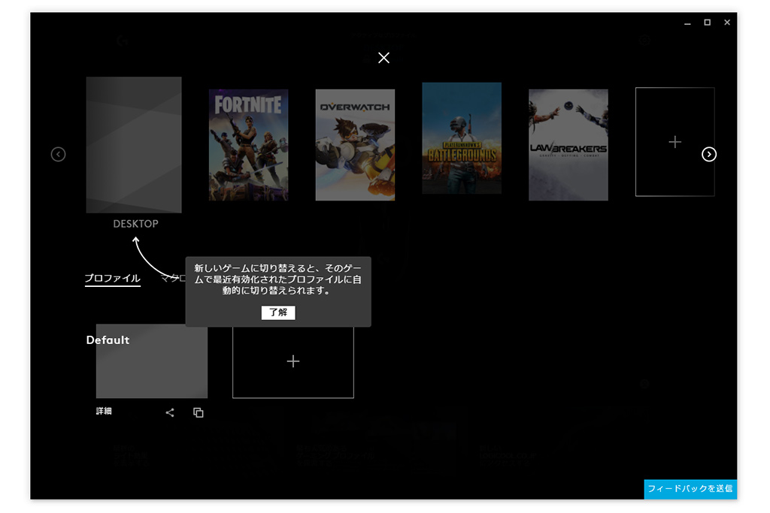Duplicate the Default profile

click(199, 412)
